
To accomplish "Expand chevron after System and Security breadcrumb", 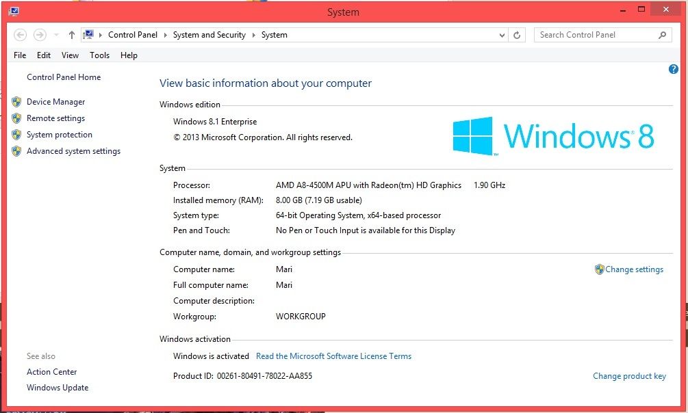I will click(253, 35).
